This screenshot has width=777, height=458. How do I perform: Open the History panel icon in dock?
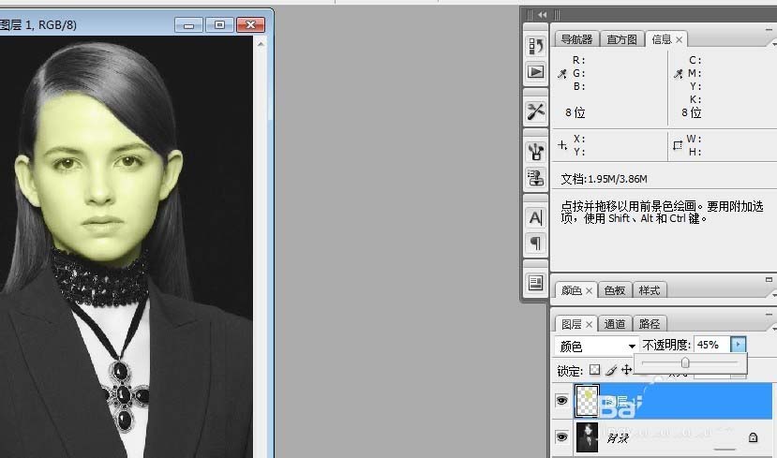tap(536, 45)
